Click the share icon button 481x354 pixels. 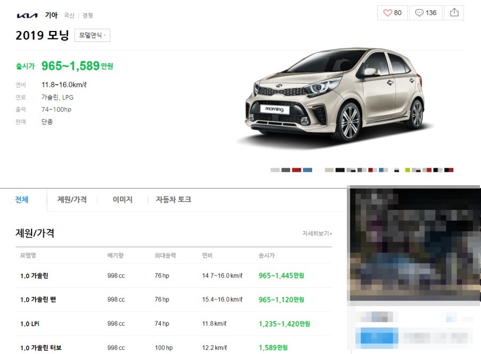[454, 13]
